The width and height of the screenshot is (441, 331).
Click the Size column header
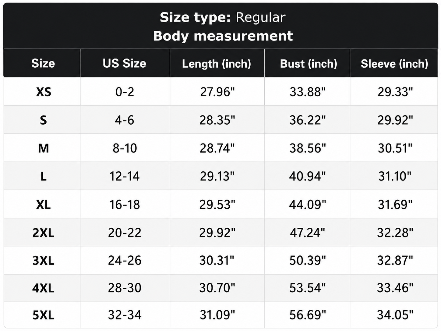[x=43, y=63]
